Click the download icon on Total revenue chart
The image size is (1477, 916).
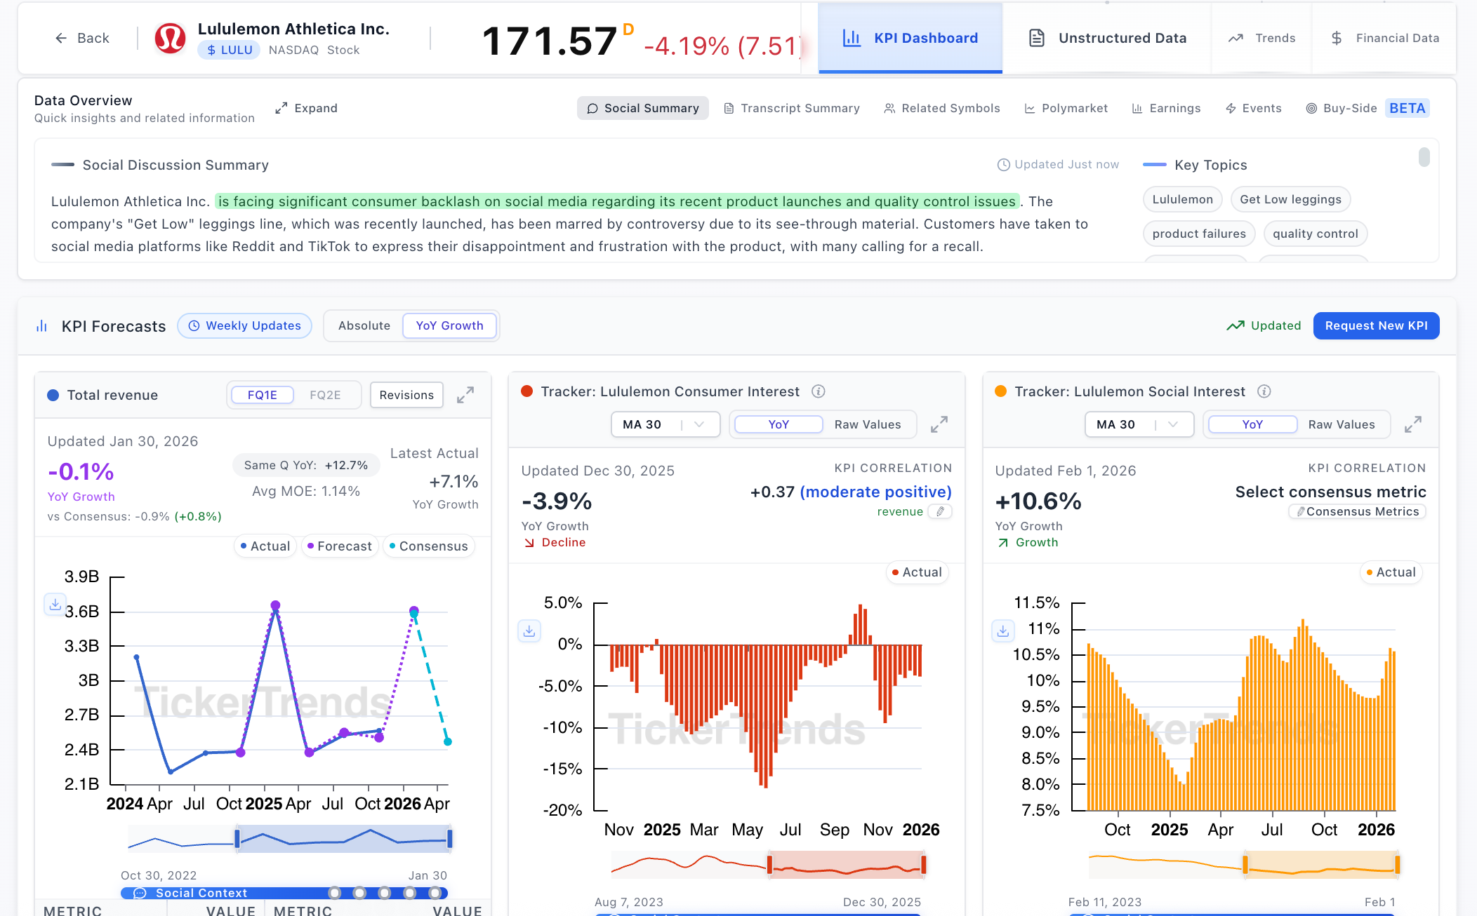55,604
